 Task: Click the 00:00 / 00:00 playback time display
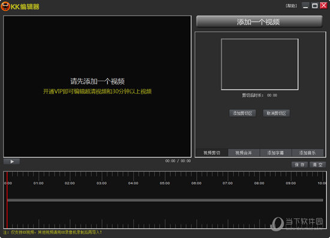tap(178, 161)
